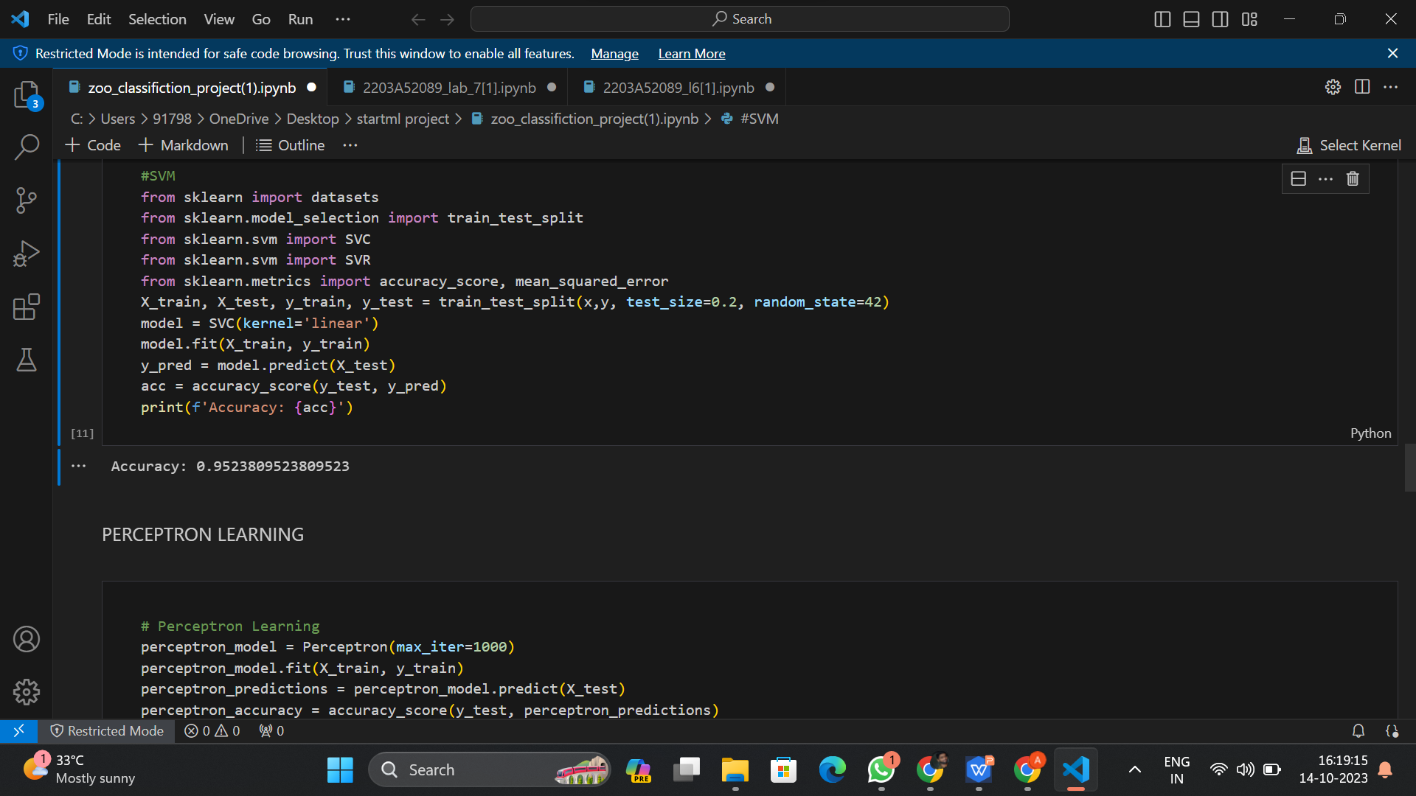Open the Explorer view in activity bar
This screenshot has height=796, width=1416.
[27, 94]
